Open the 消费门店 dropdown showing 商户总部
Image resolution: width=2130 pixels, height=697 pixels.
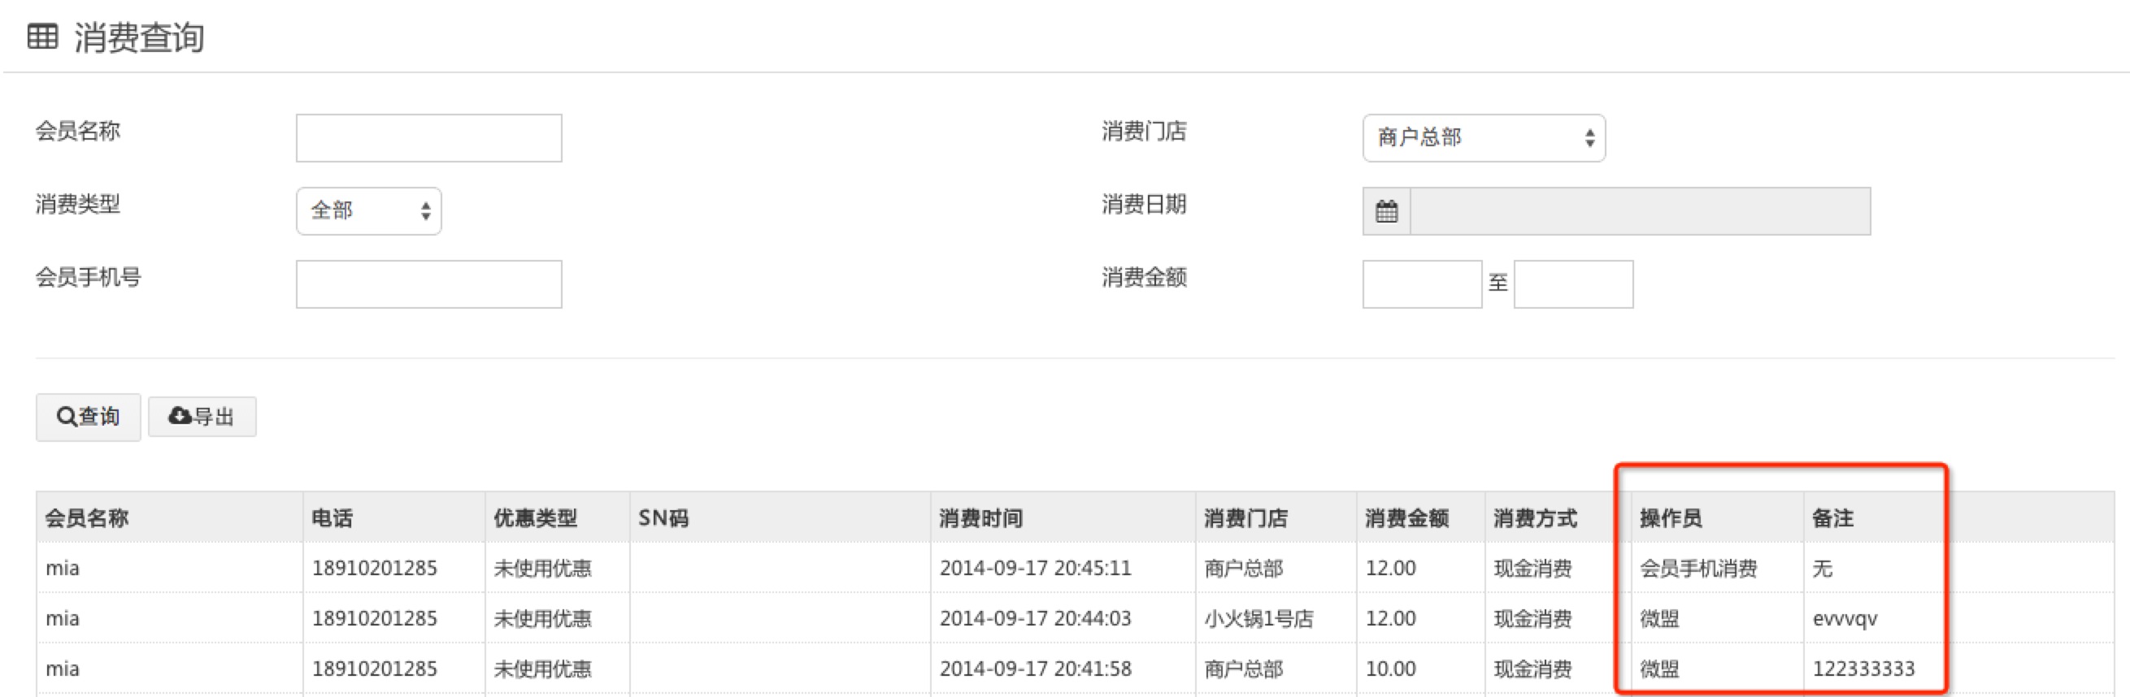[1483, 138]
